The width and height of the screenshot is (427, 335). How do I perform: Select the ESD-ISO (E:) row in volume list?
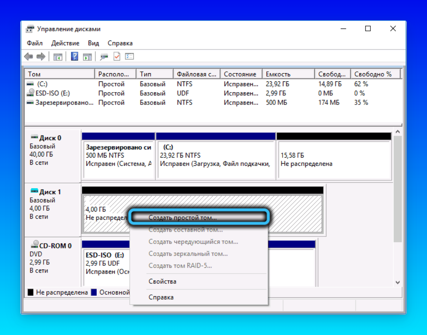pos(51,93)
